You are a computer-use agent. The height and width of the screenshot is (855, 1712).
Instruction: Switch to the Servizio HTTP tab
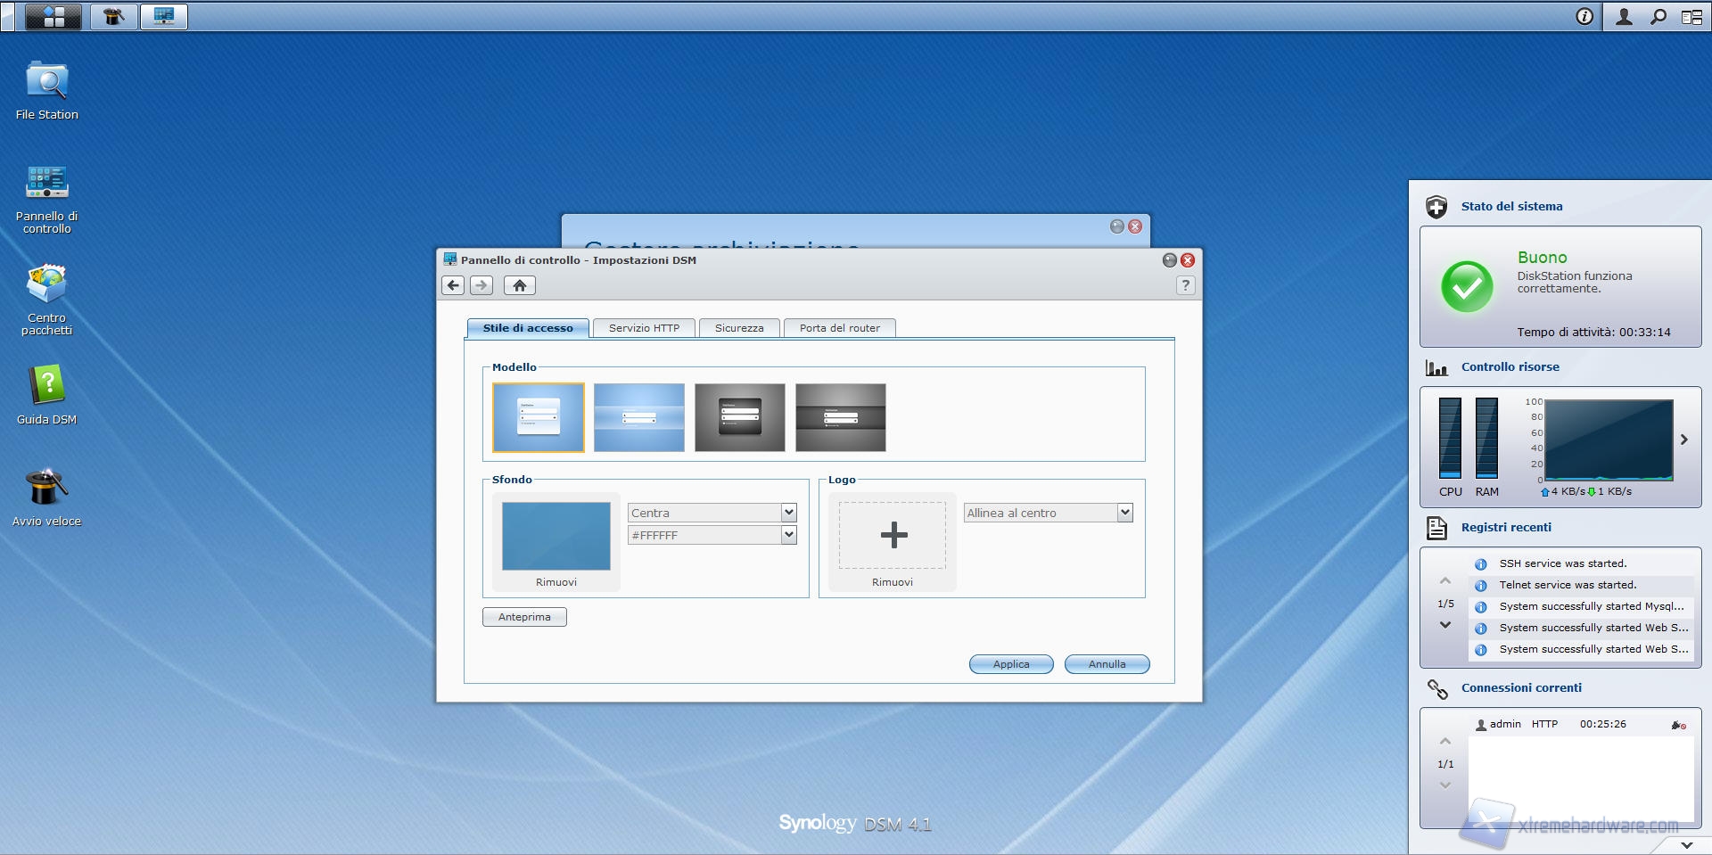click(644, 328)
